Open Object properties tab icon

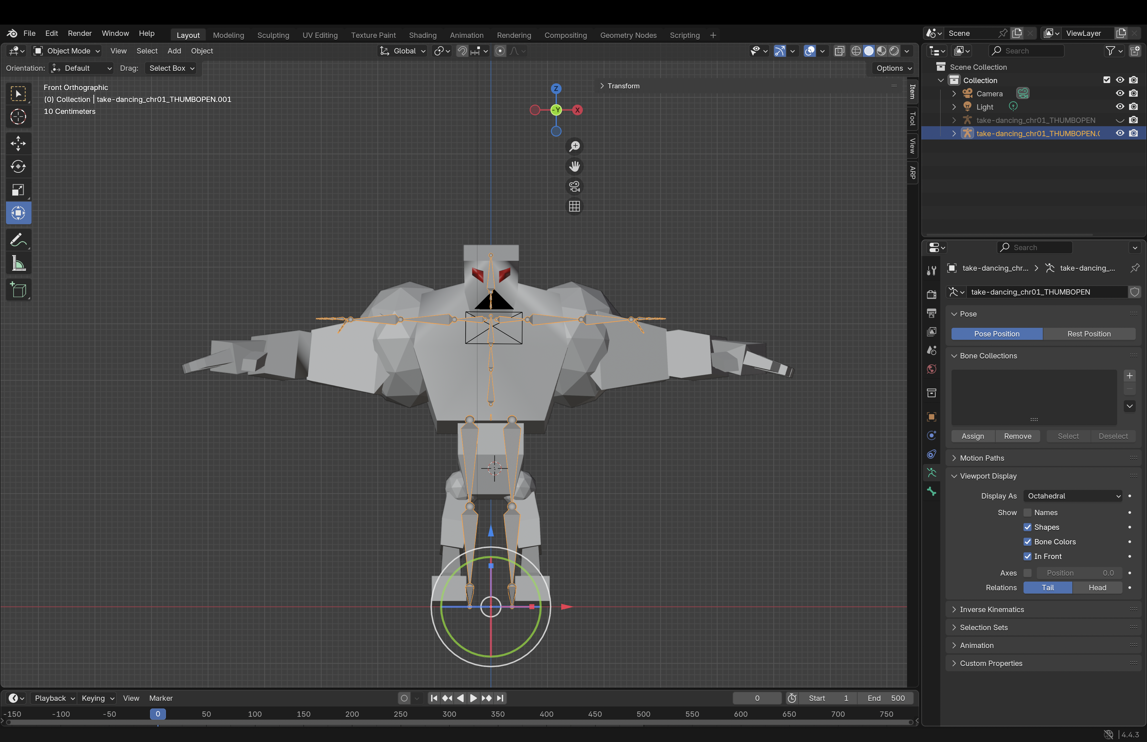(x=931, y=417)
